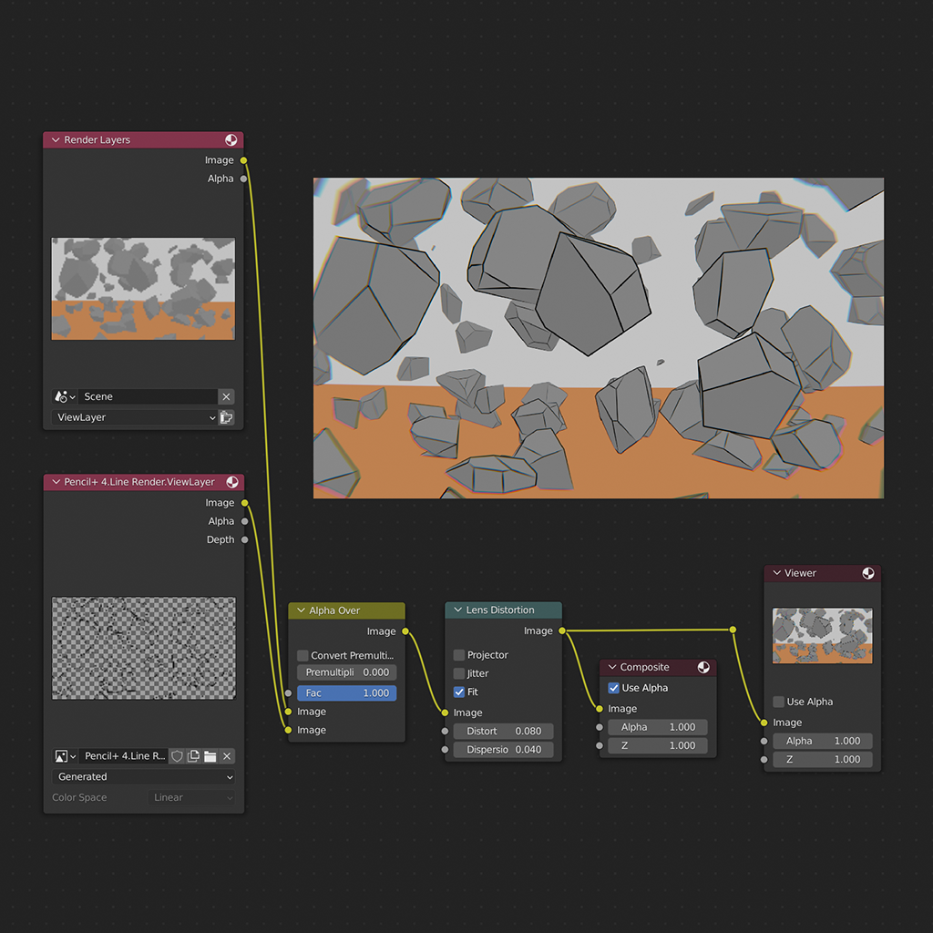Click the Distort input socket
Image resolution: width=933 pixels, height=933 pixels.
(x=445, y=732)
